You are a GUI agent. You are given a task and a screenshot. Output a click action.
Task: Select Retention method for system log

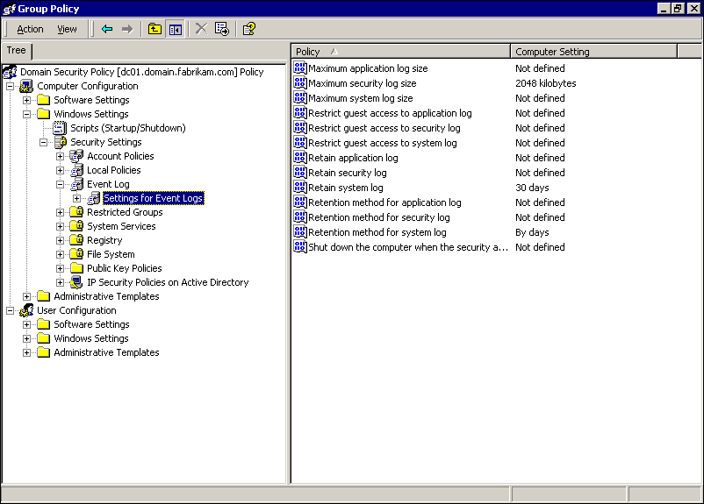377,232
